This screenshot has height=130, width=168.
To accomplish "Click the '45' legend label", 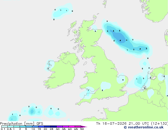I will click(x=76, y=129).
